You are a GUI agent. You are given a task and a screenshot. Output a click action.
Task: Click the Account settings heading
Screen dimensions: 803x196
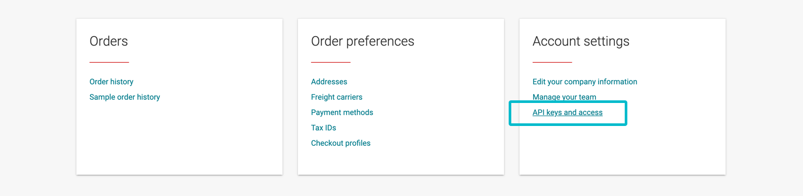581,41
